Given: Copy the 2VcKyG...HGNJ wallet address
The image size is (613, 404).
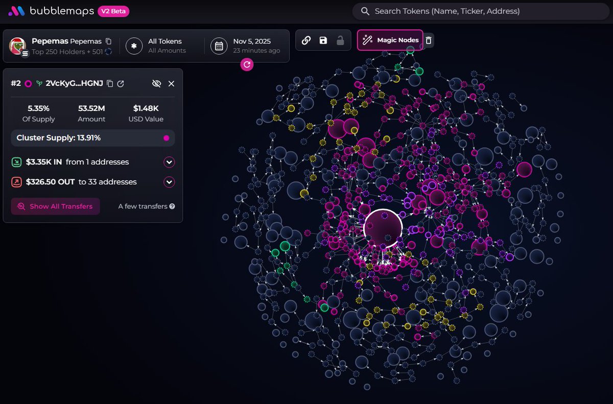Looking at the screenshot, I should 110,84.
